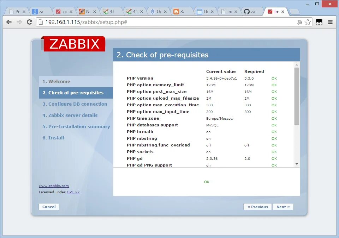Close the Zabbix 'cc' tab

pos(71,12)
